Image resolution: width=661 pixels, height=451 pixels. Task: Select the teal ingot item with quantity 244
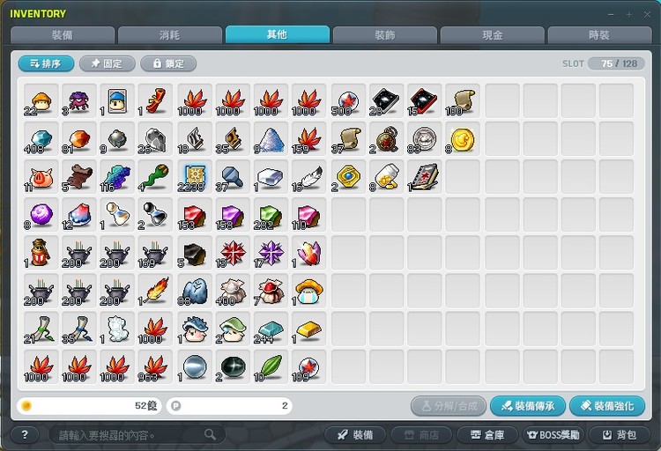pos(271,329)
